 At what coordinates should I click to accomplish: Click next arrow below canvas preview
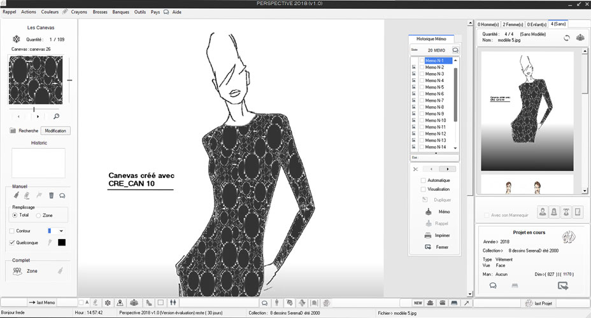(x=38, y=116)
